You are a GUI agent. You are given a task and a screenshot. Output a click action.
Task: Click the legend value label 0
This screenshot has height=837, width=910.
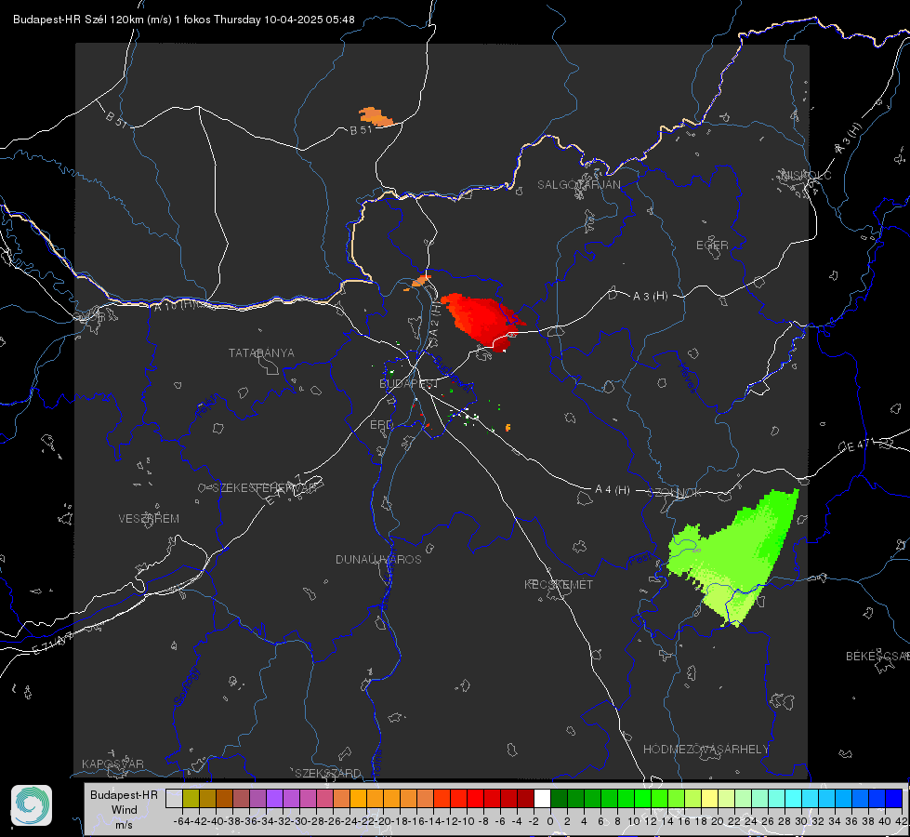pos(550,821)
